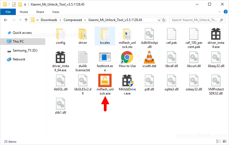Click the title bar folder system icon
The width and height of the screenshot is (229, 145).
(5, 4)
